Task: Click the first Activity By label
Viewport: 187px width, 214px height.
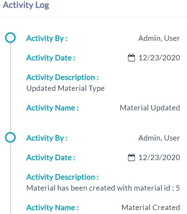Action: tap(47, 38)
